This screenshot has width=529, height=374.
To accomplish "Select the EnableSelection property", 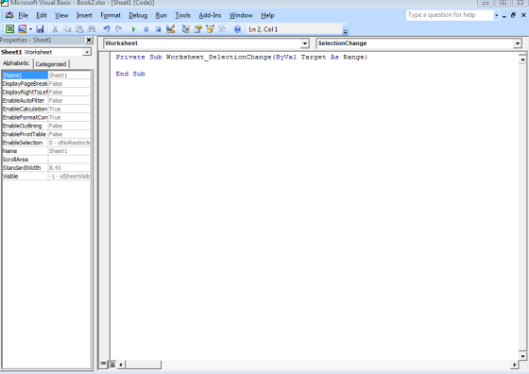I will click(46, 143).
